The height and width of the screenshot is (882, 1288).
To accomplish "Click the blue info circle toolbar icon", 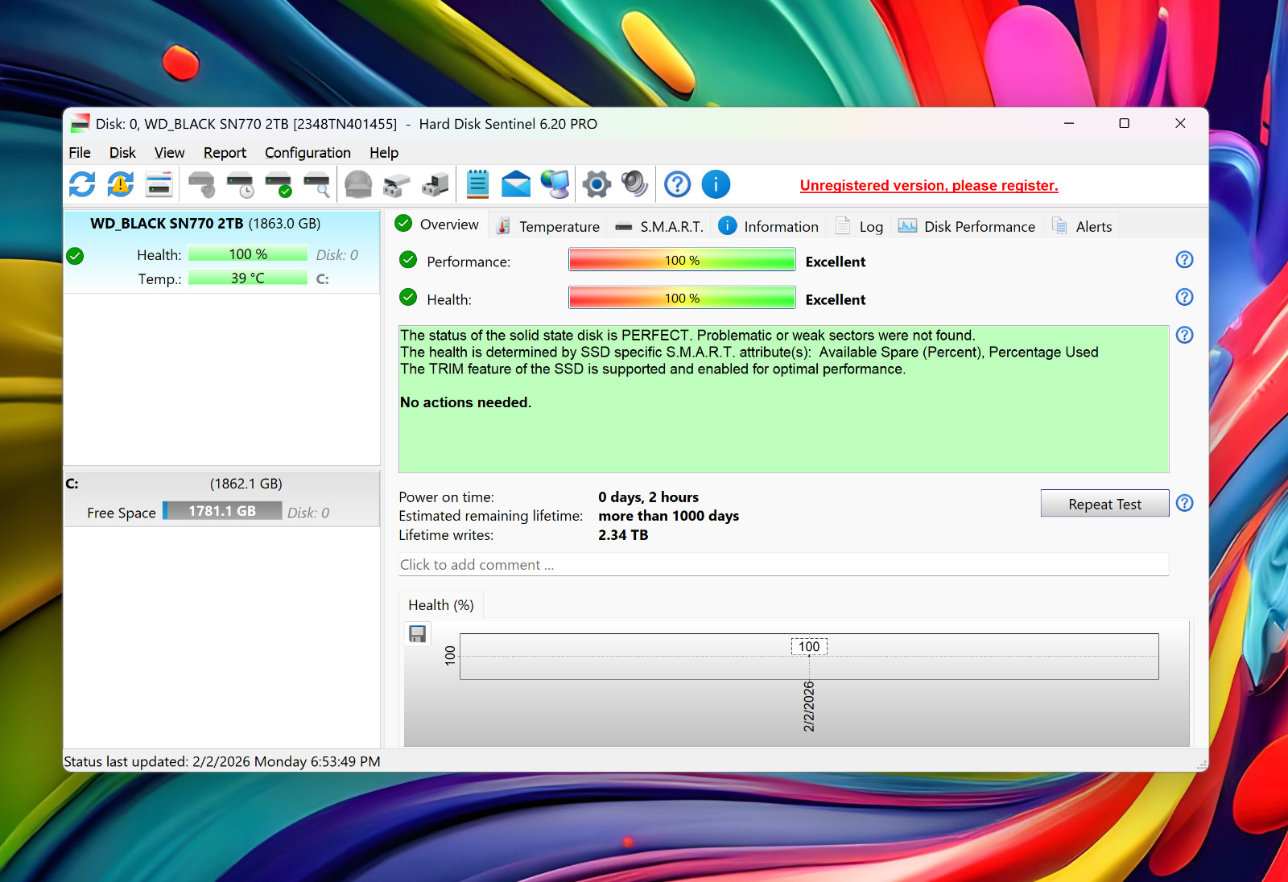I will pyautogui.click(x=716, y=184).
